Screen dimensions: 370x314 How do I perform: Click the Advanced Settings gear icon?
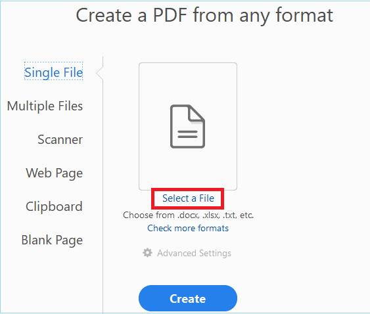[147, 253]
